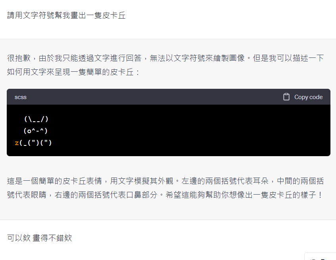
Task: Click the user message asking to draw 皮卡丘
Action: [x=66, y=15]
